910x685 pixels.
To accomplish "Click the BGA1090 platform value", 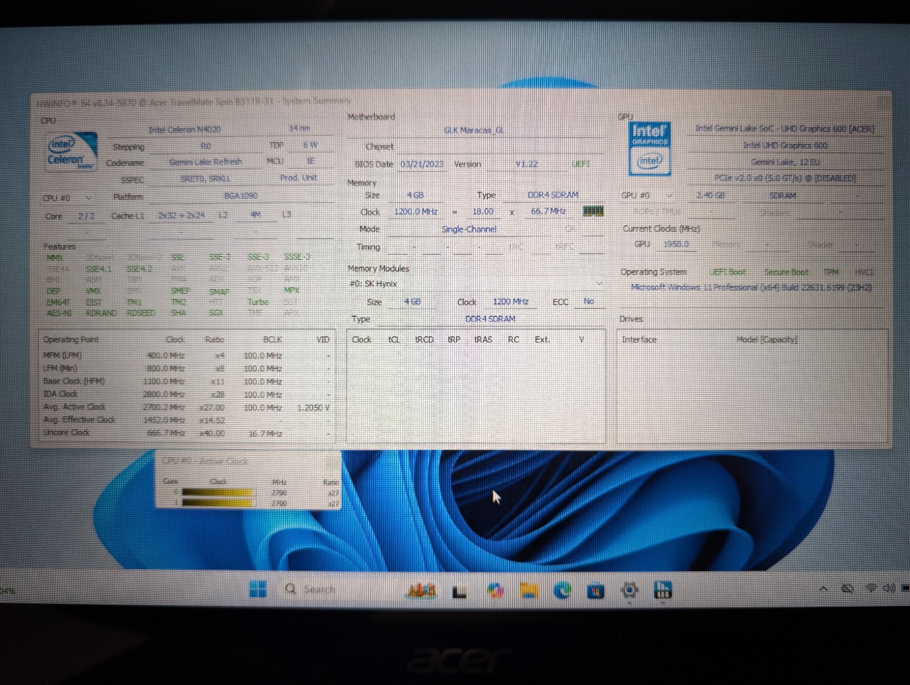I will [241, 195].
